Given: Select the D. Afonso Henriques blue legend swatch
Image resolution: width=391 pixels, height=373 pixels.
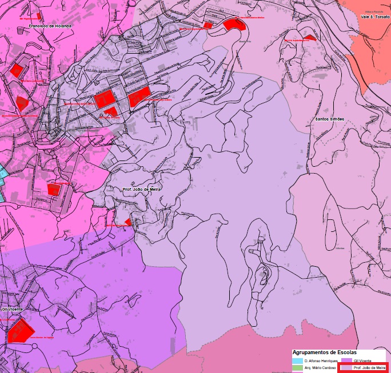Looking at the screenshot, I should 297,361.
